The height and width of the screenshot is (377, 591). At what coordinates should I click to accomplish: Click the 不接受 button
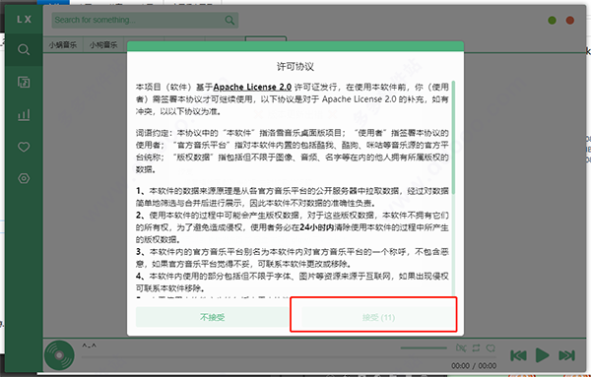pyautogui.click(x=213, y=317)
